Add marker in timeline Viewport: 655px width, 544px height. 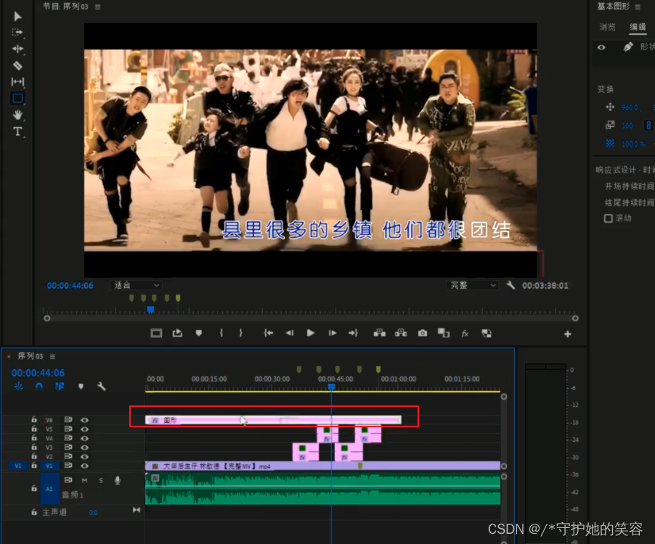click(81, 387)
